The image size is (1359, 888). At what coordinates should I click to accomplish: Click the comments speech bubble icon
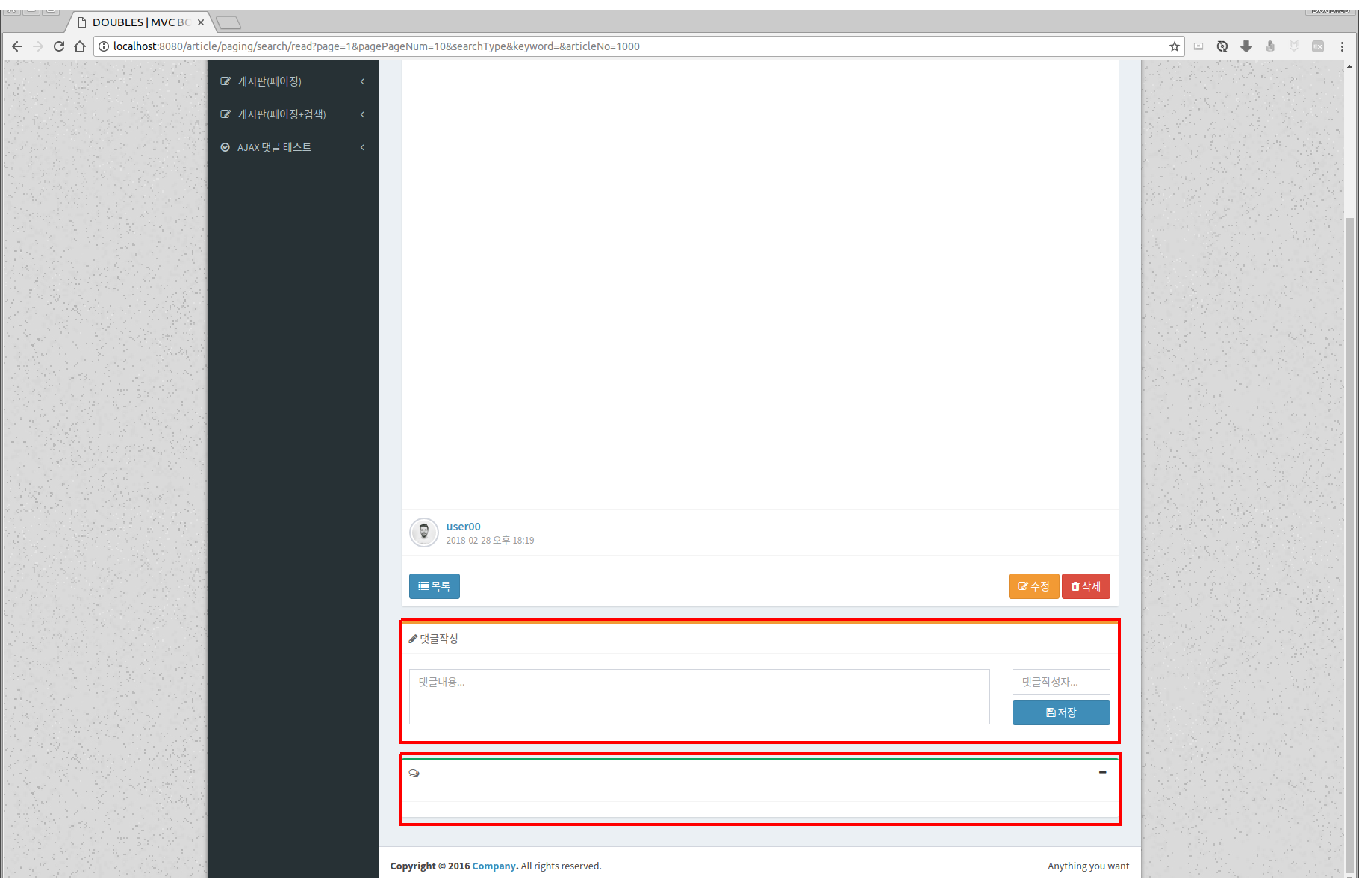pyautogui.click(x=414, y=773)
